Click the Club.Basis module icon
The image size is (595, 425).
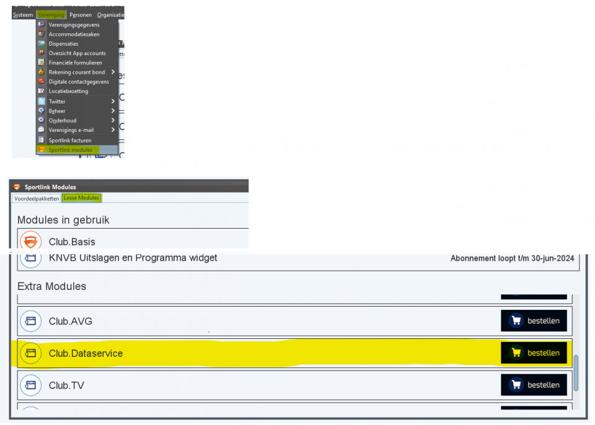point(30,241)
